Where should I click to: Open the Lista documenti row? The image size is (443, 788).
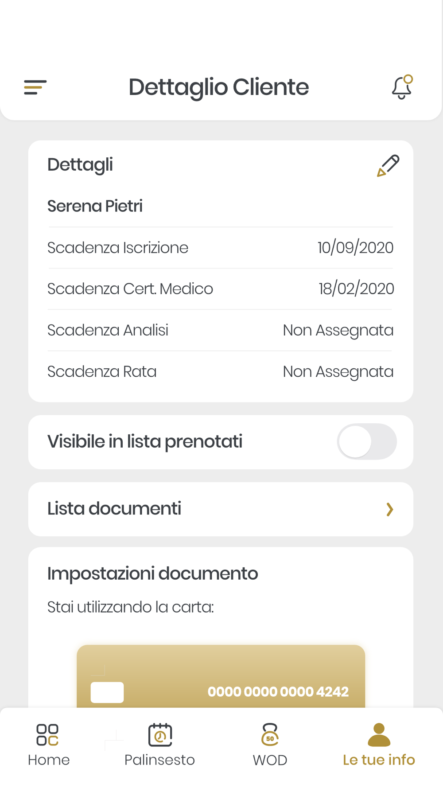[x=221, y=509]
